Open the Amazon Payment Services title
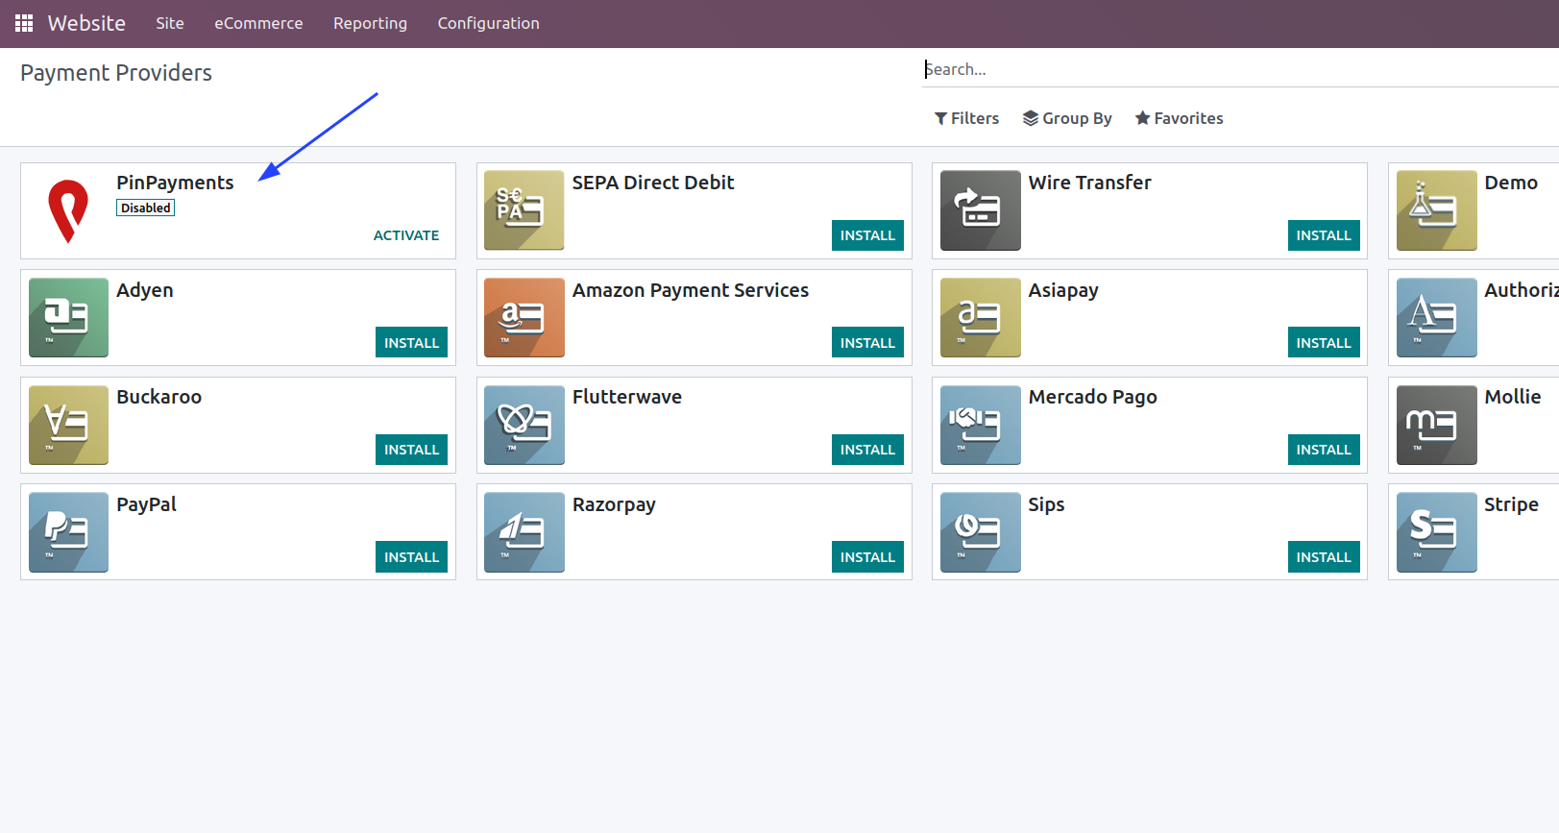This screenshot has width=1559, height=833. (691, 290)
